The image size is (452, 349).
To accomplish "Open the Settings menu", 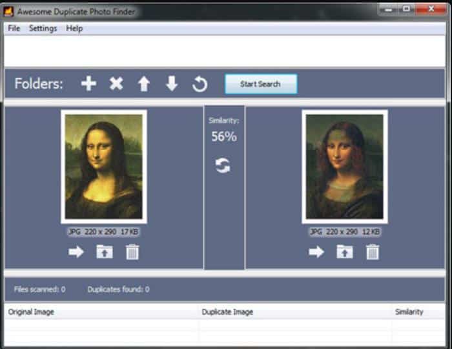I will (43, 28).
